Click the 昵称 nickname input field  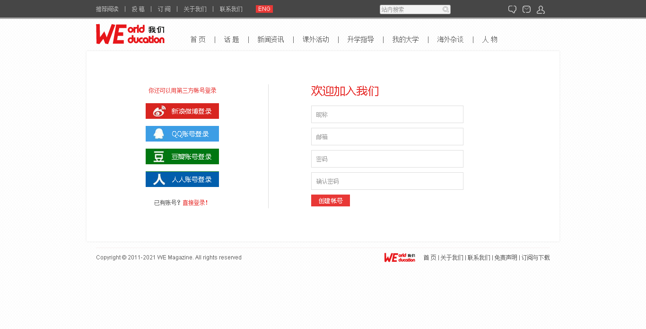click(387, 115)
